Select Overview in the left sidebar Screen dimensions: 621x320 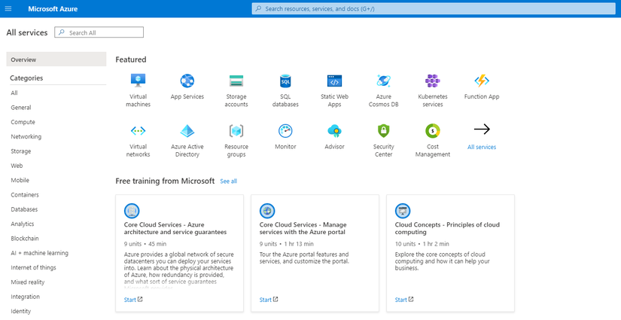click(56, 59)
